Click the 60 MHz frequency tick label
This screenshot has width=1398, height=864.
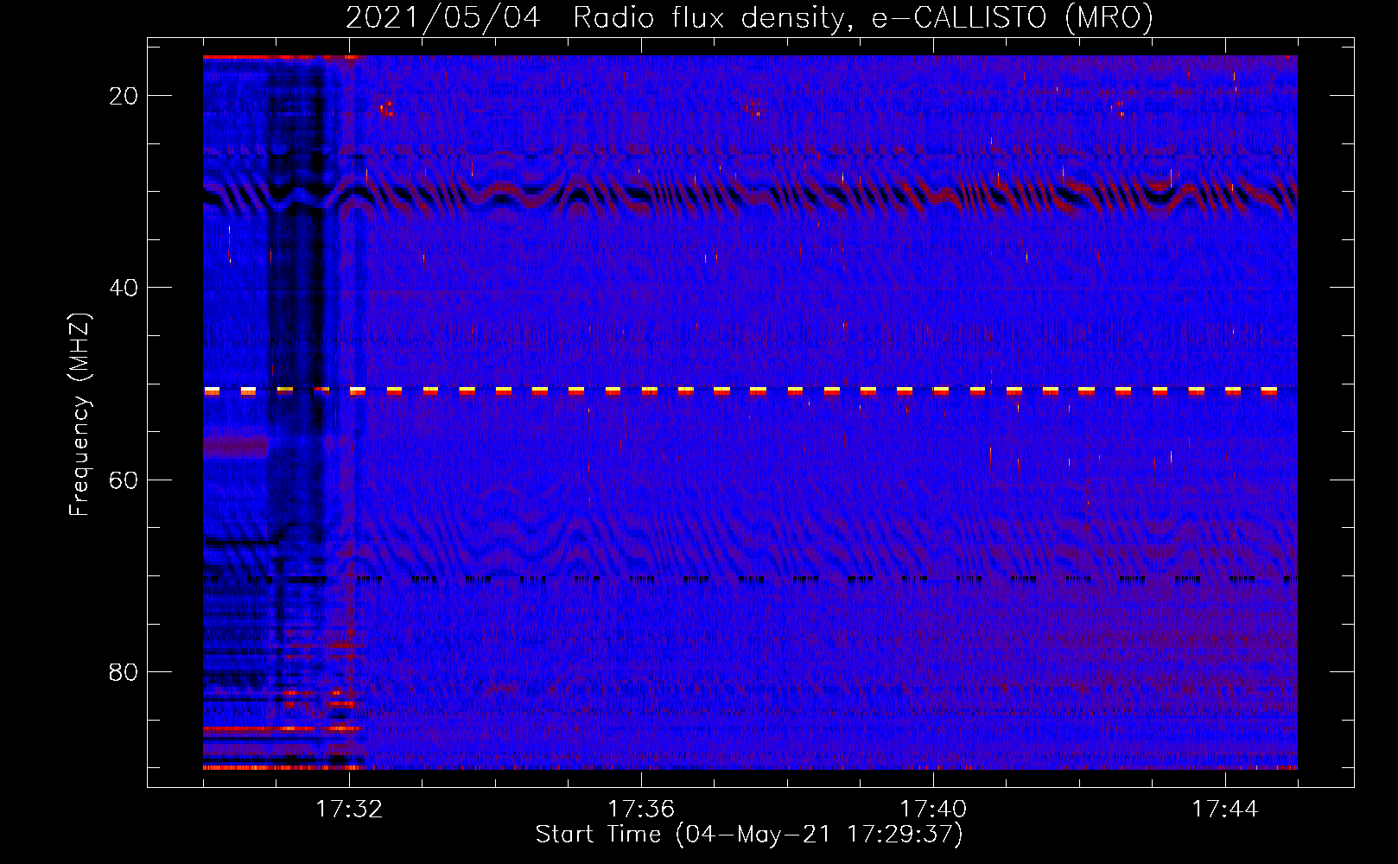click(124, 480)
